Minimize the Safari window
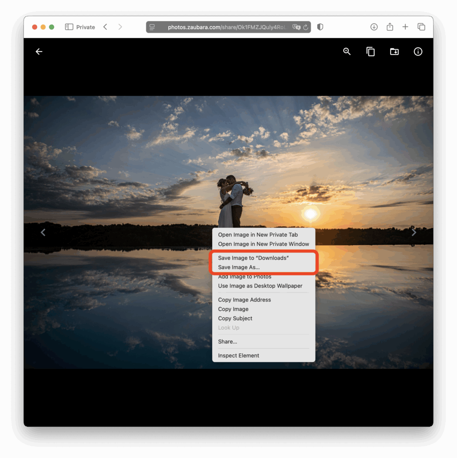 tap(43, 27)
